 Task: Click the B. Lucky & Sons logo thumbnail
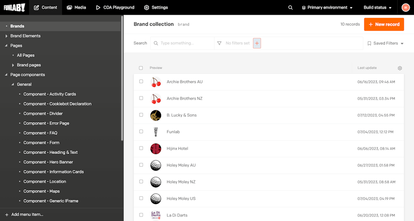click(x=156, y=115)
